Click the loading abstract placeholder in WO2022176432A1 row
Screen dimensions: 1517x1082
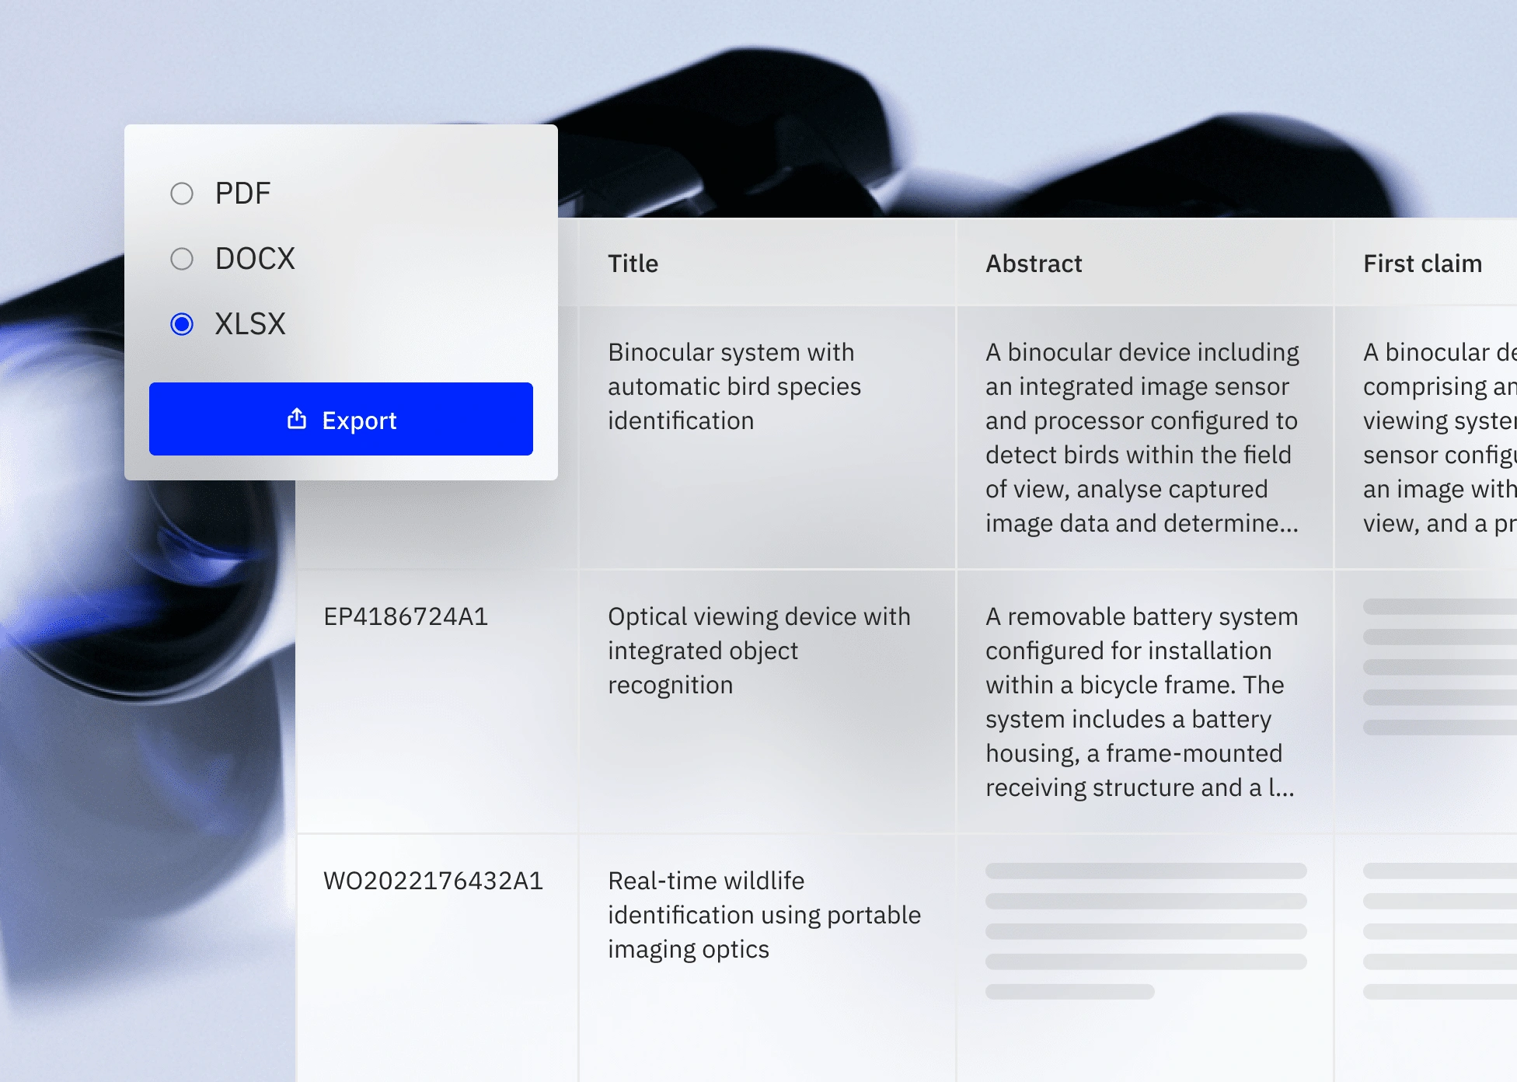tap(1146, 930)
